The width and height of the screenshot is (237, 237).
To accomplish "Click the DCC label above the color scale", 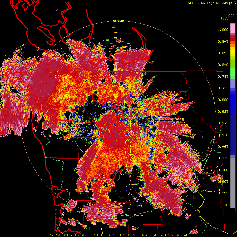I will tap(231, 16).
